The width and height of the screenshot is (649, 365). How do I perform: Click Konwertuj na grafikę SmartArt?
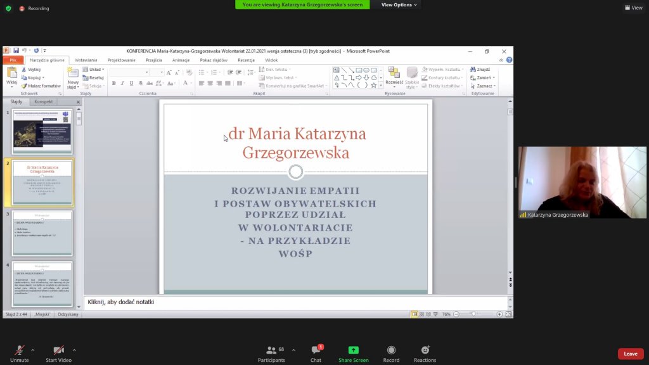tap(293, 86)
